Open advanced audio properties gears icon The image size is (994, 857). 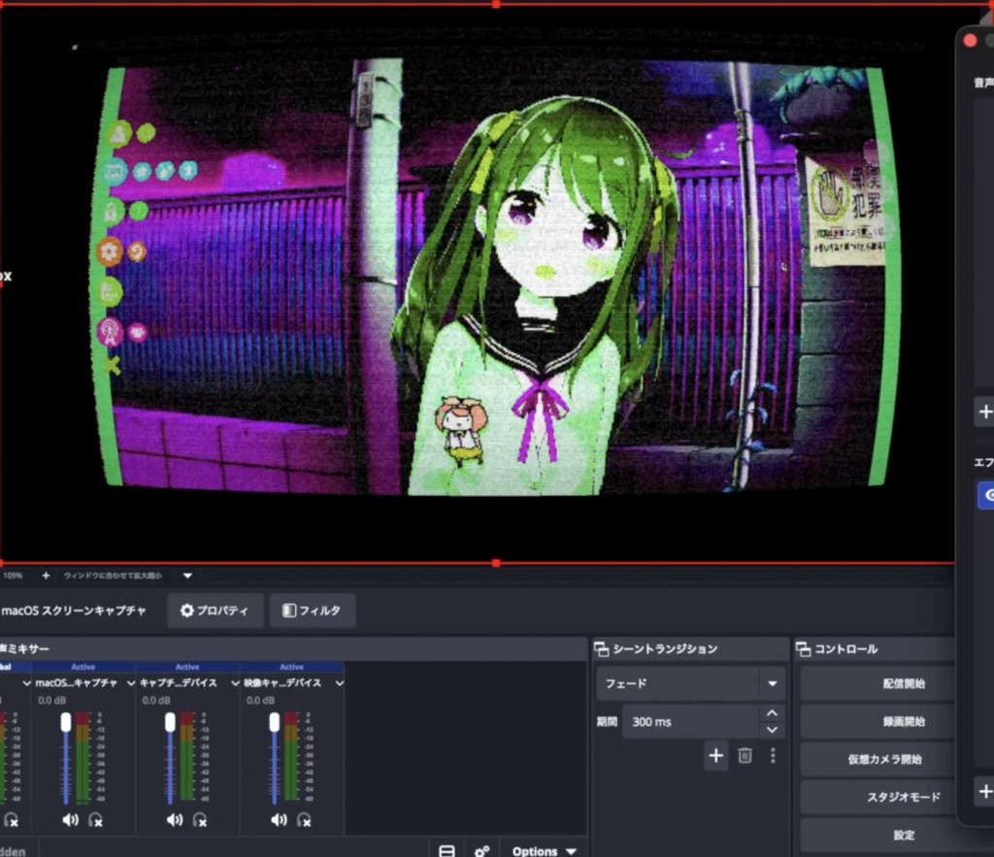pyautogui.click(x=482, y=850)
